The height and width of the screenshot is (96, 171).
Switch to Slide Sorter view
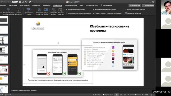[x=121, y=95]
